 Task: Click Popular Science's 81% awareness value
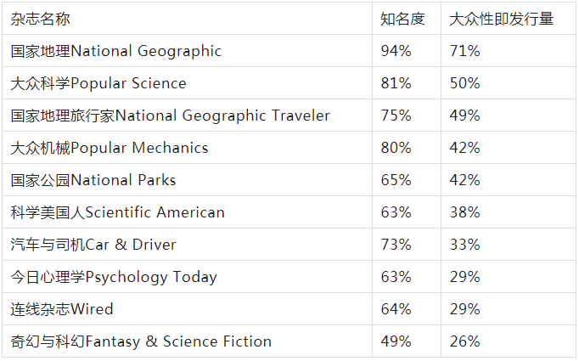click(396, 83)
